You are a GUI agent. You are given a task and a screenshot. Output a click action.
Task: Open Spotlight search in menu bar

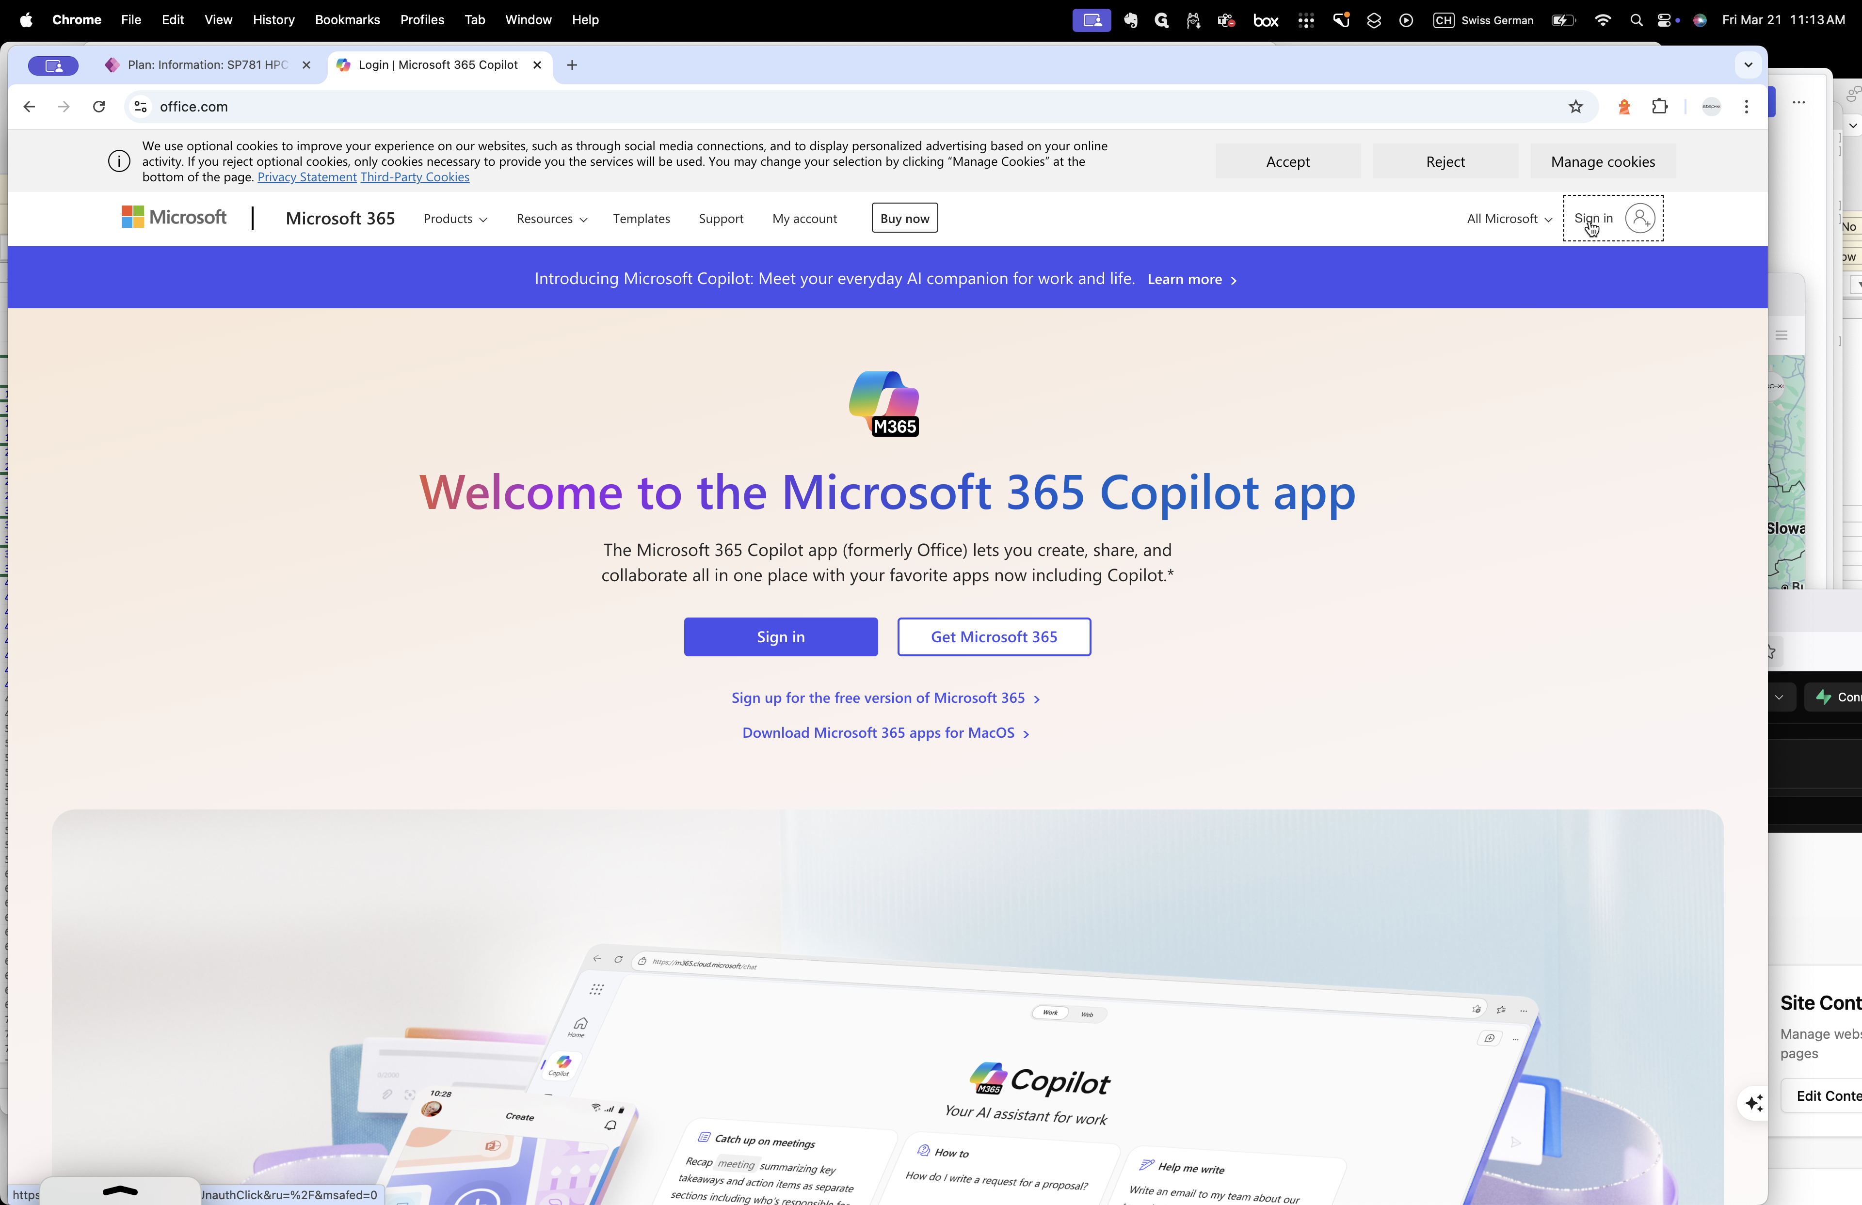pos(1636,20)
